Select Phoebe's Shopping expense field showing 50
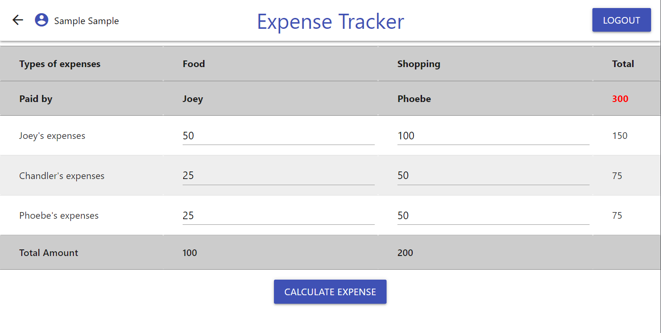Viewport: 661px width, 333px height. [493, 215]
